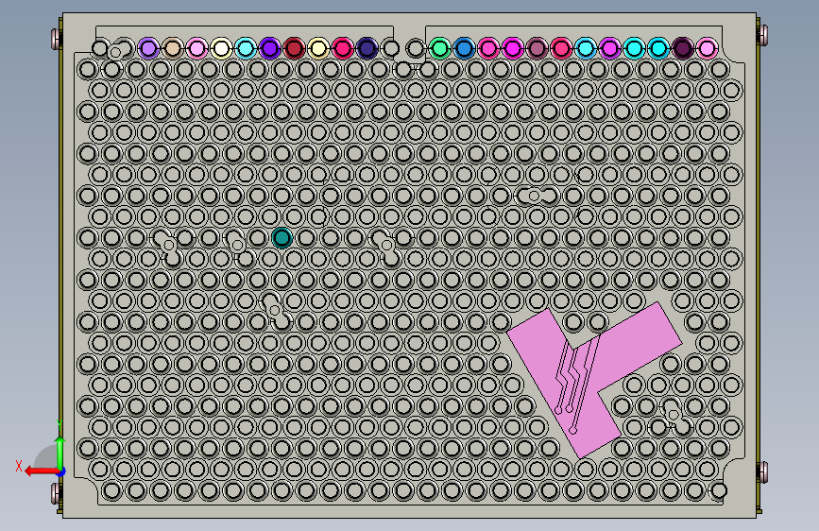The height and width of the screenshot is (531, 819).
Task: Select the medium blue pin beside green
Action: click(464, 48)
